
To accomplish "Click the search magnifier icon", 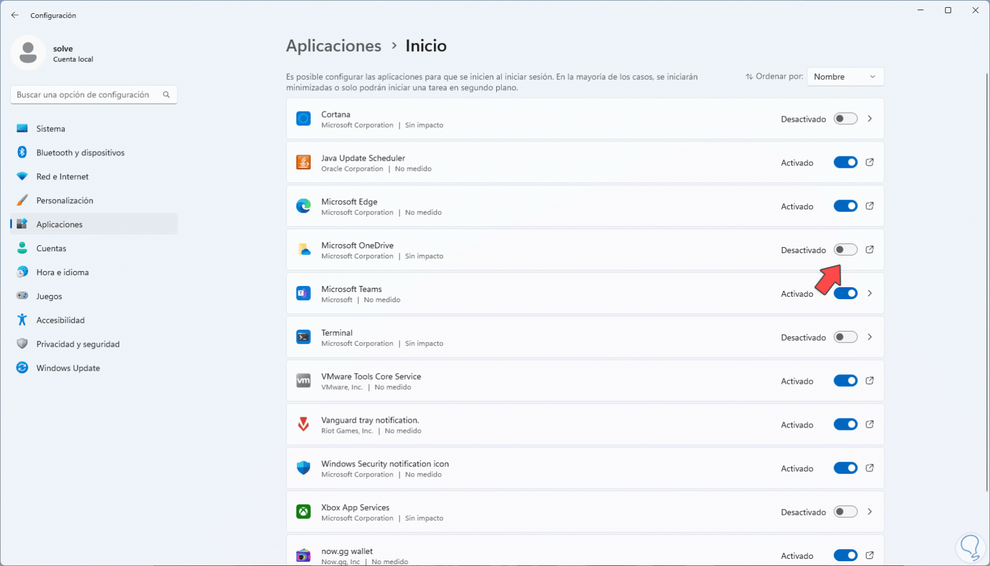I will 166,95.
